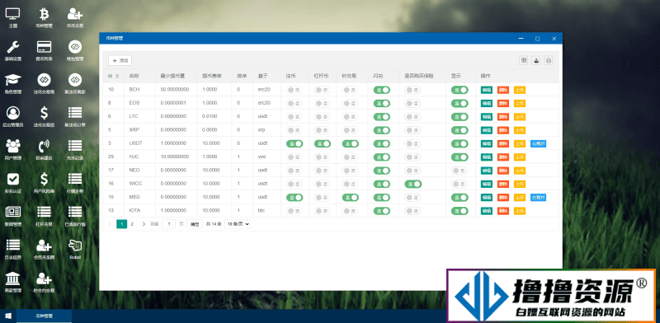Screen dimensions: 660x323
Task: Open the rows-per-page dropdown
Action: (238, 224)
